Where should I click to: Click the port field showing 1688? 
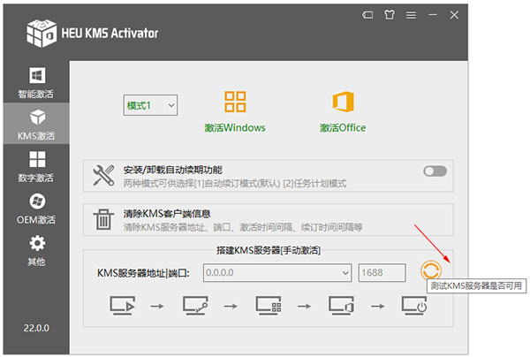click(382, 272)
